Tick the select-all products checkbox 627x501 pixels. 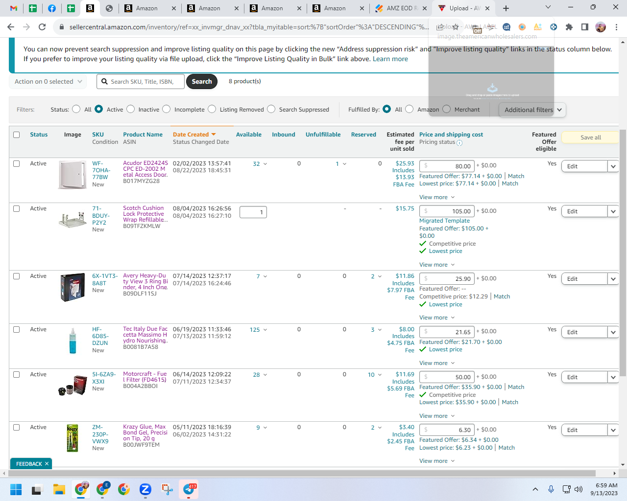(x=17, y=135)
